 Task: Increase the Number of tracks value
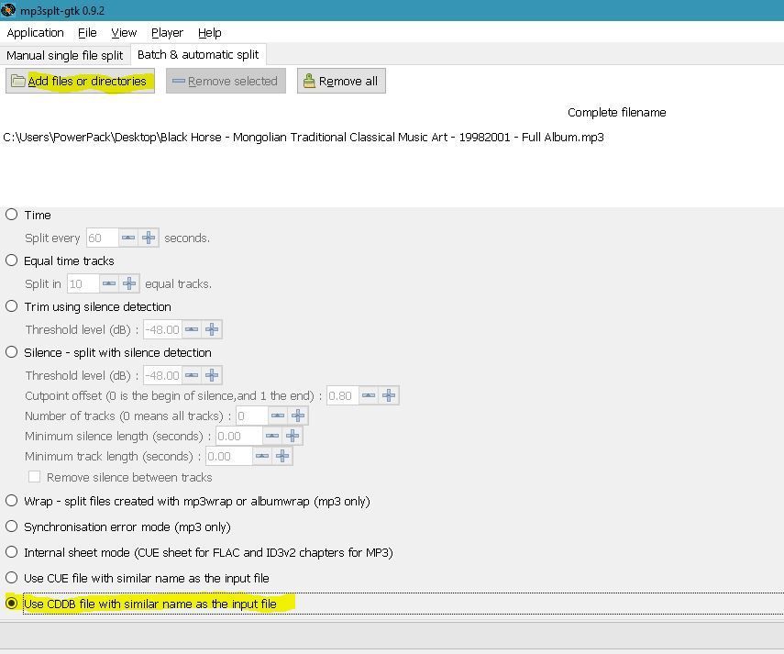click(x=298, y=416)
